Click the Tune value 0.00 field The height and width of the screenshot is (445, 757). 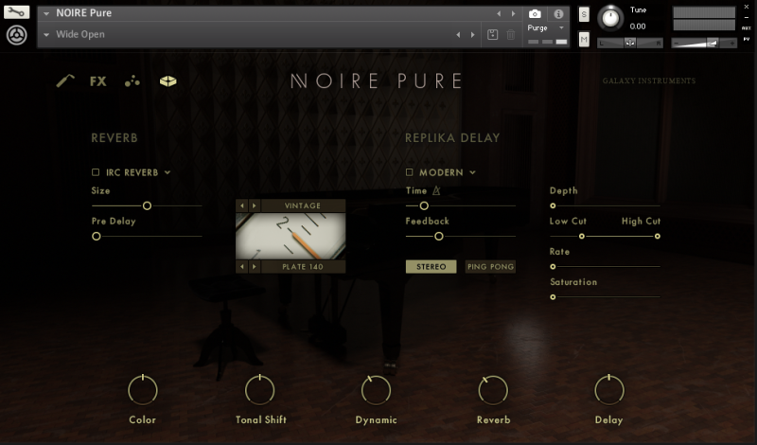pos(638,27)
